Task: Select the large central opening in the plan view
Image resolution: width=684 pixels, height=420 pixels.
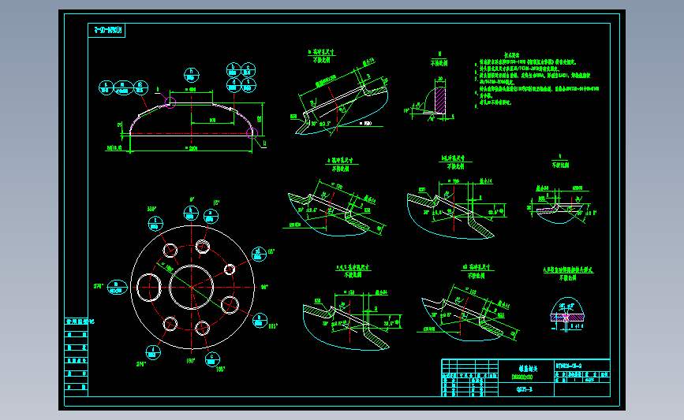Action: [191, 287]
